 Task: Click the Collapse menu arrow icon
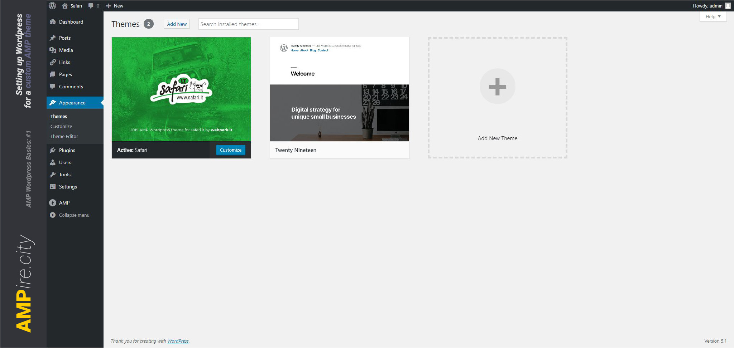pos(53,215)
